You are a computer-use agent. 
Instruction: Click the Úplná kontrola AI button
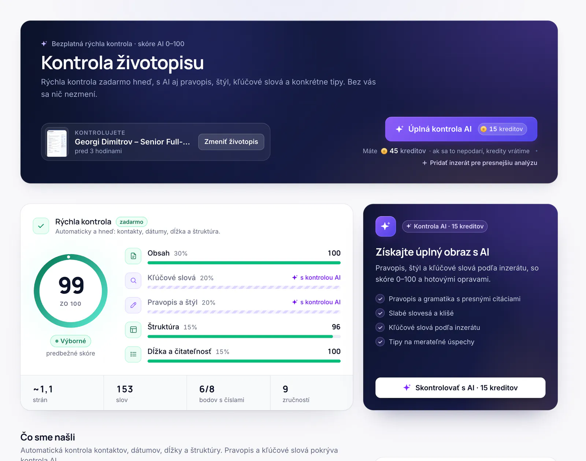click(461, 129)
